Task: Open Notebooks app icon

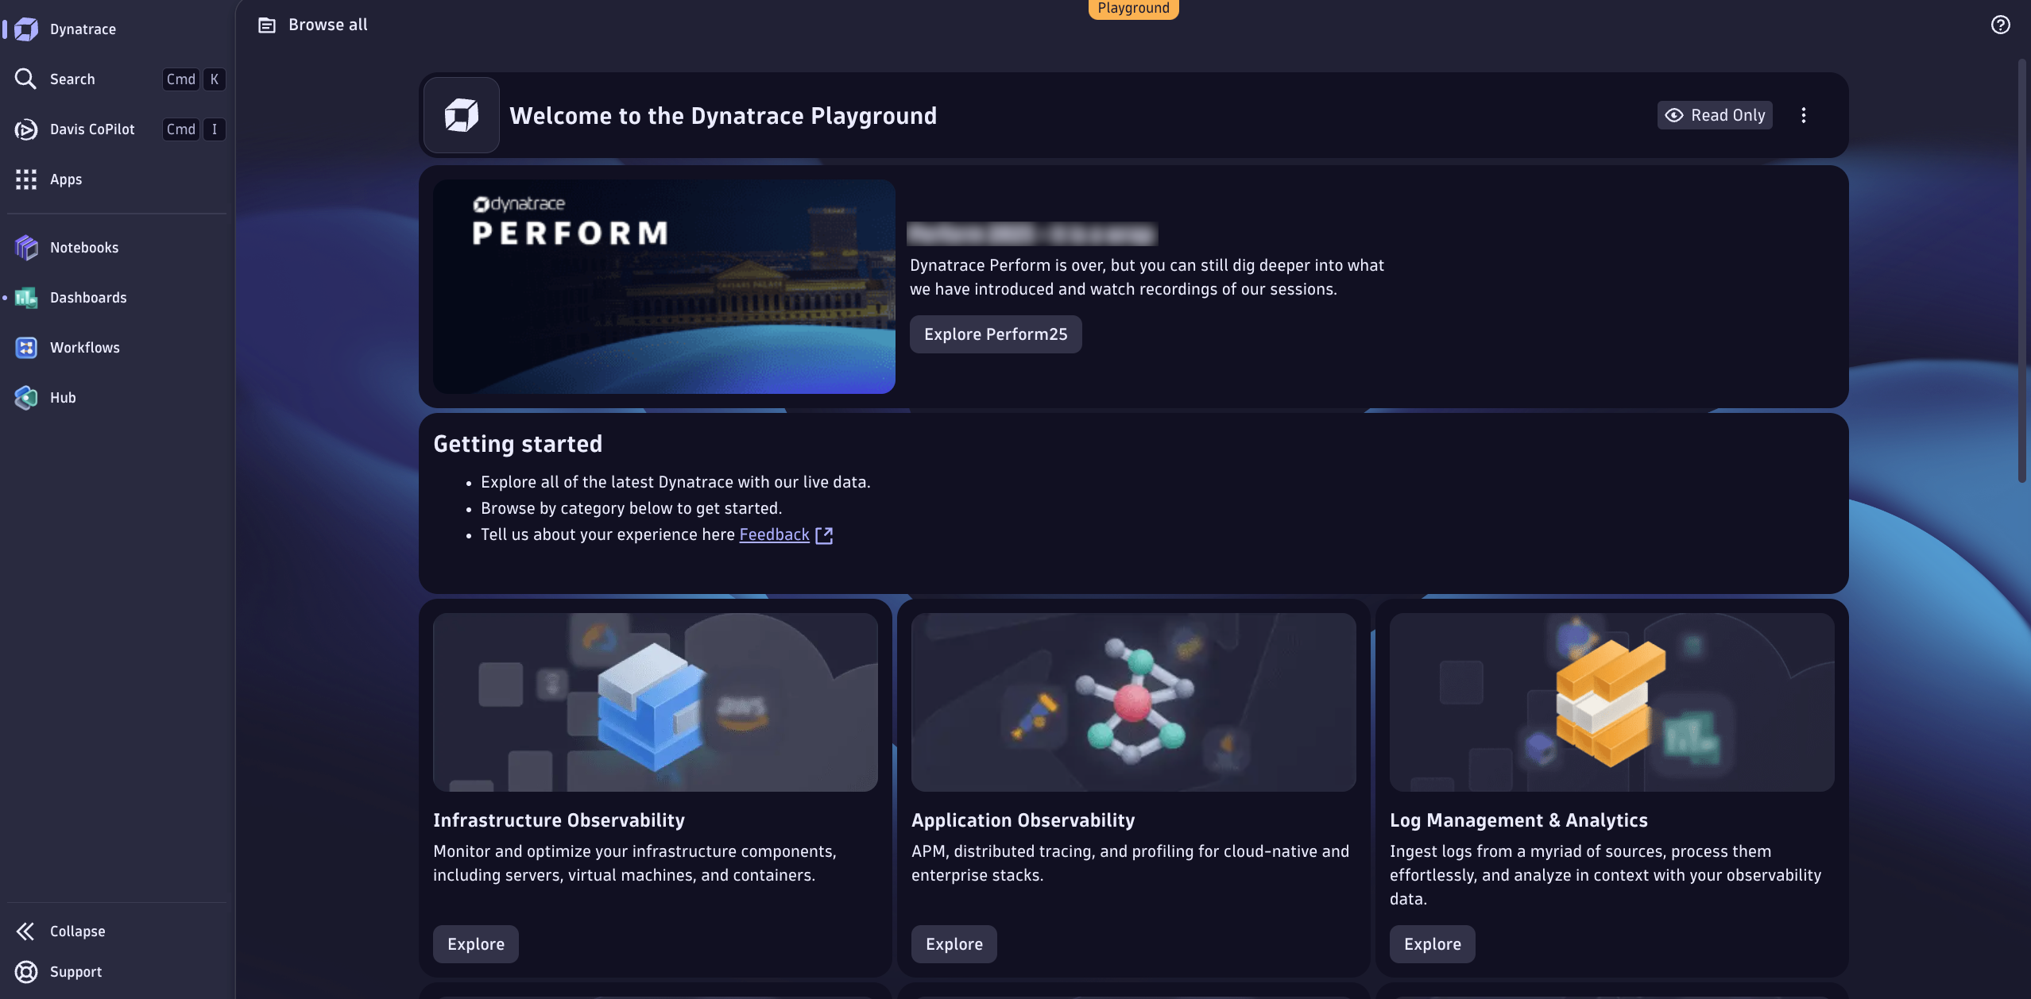Action: [x=25, y=248]
